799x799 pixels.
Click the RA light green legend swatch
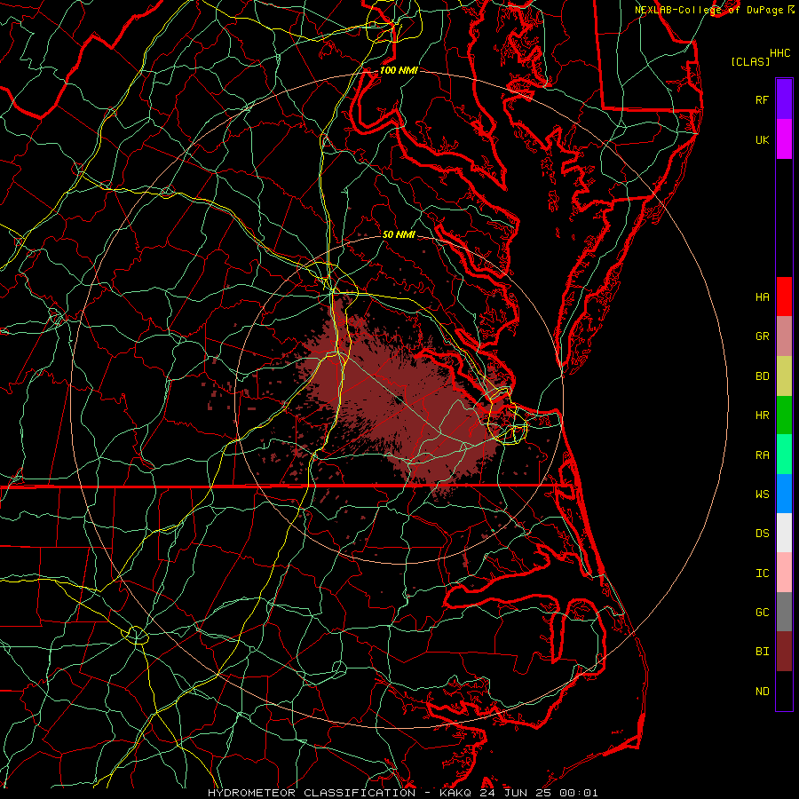(784, 455)
